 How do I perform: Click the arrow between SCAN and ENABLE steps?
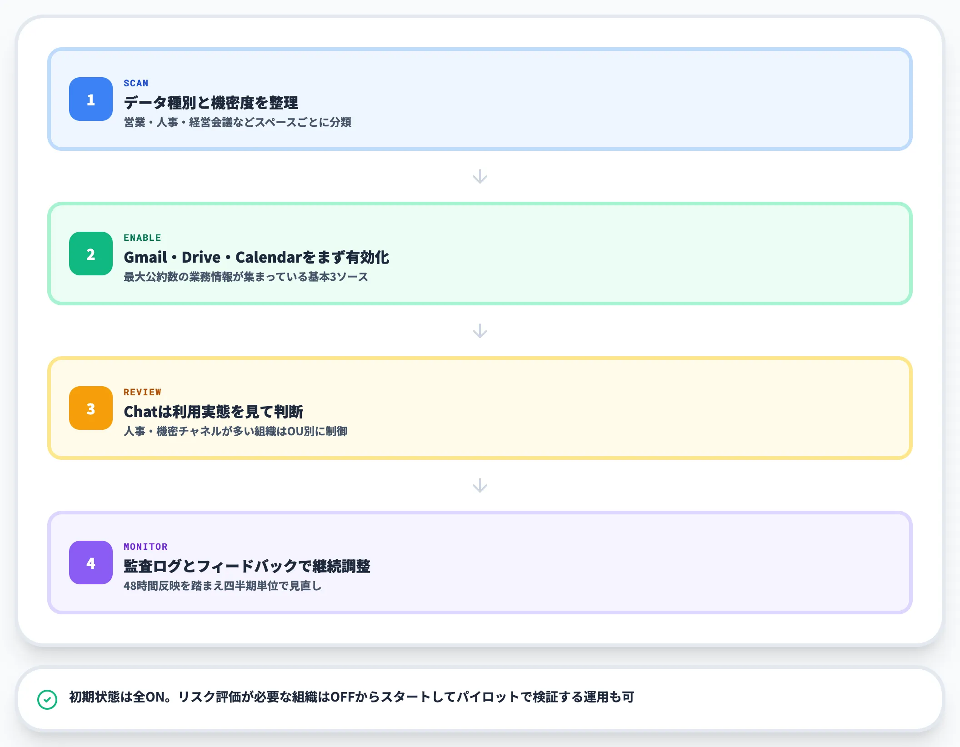(480, 177)
